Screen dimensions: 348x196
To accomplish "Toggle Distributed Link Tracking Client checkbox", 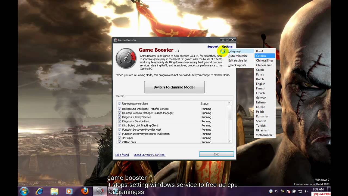I will [120, 125].
